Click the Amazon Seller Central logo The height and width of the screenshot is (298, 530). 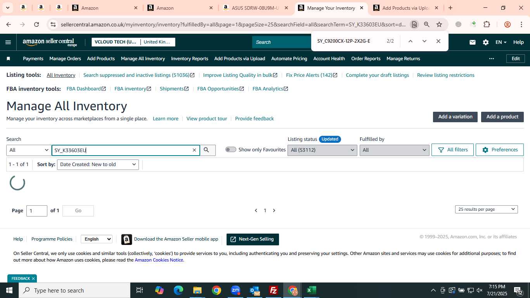[x=50, y=42]
